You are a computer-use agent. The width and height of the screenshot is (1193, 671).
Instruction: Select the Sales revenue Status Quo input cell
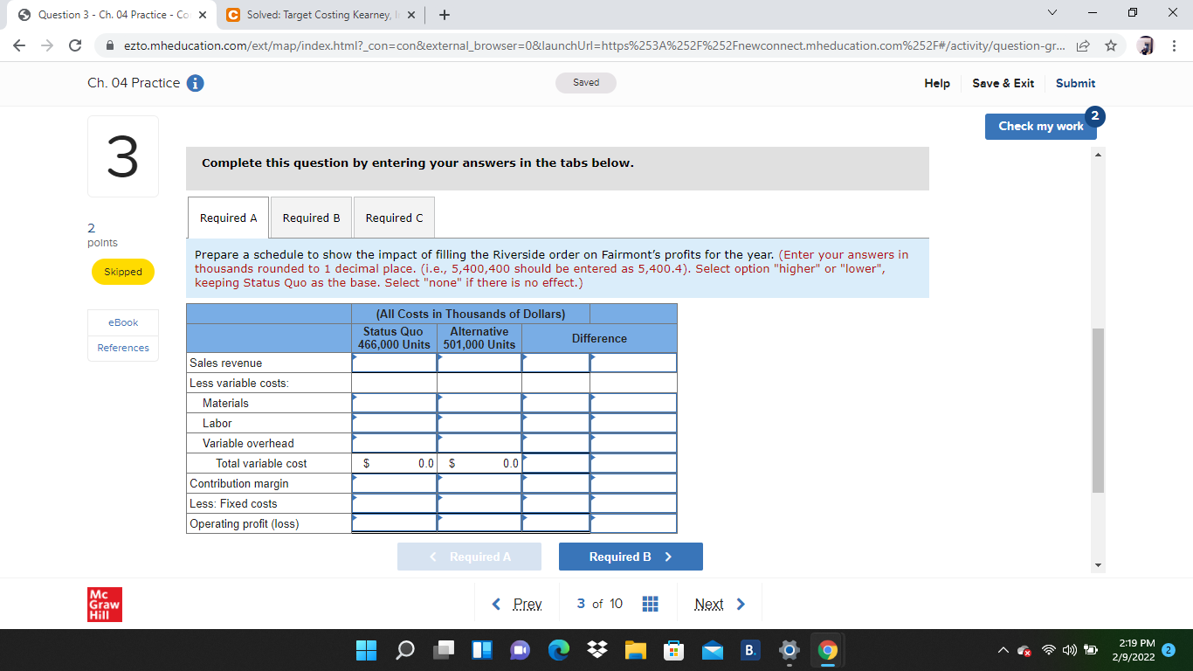point(394,362)
